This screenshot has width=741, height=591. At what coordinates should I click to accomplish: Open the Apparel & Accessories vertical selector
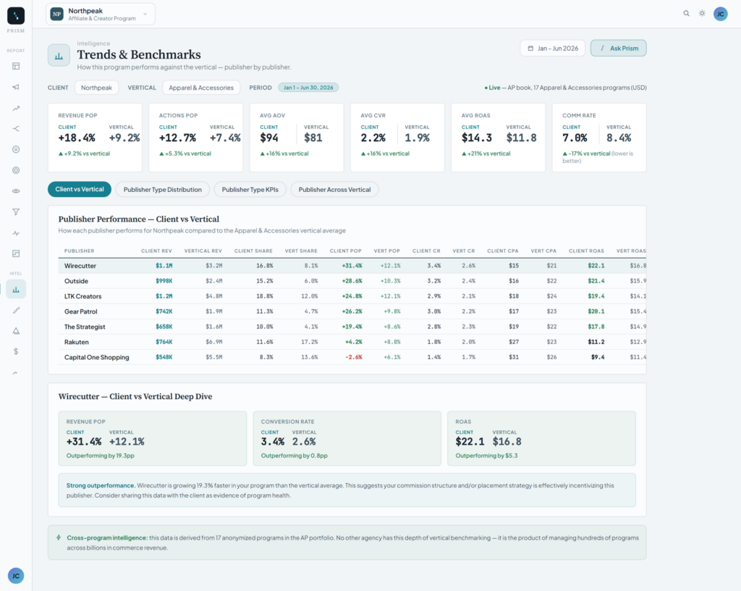[201, 88]
